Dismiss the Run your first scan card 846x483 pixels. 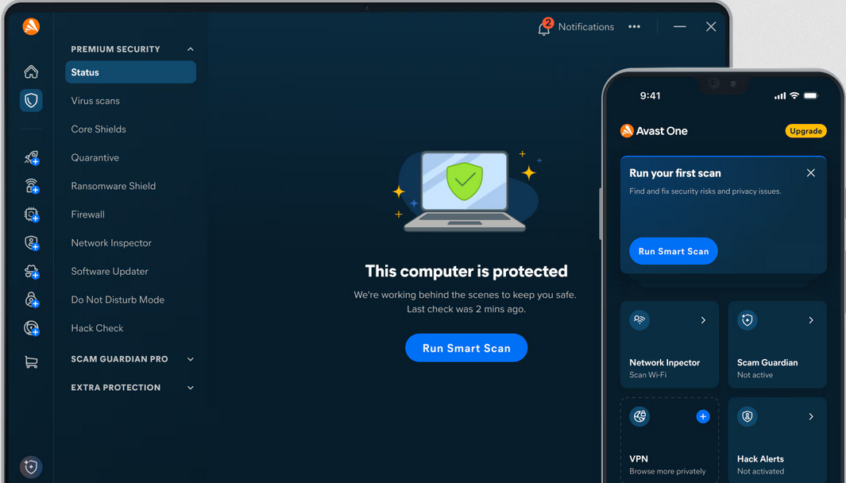pos(810,172)
